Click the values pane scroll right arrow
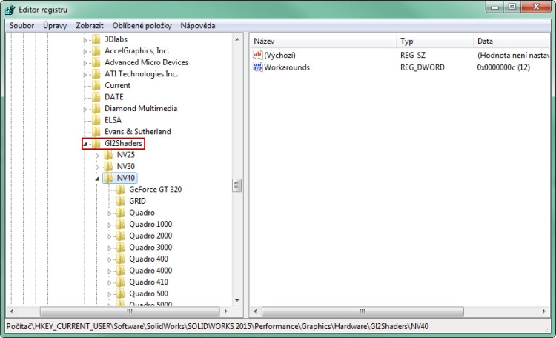The width and height of the screenshot is (556, 338). coord(544,311)
